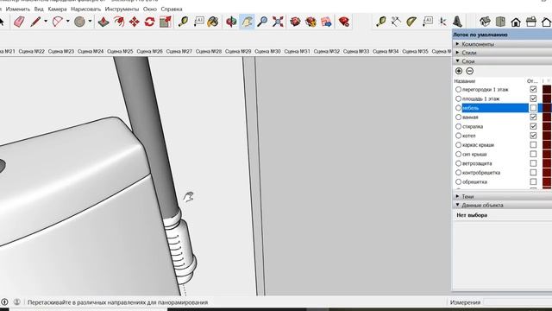Click the Zoom Extents tool
The width and height of the screenshot is (552, 311).
tap(278, 22)
